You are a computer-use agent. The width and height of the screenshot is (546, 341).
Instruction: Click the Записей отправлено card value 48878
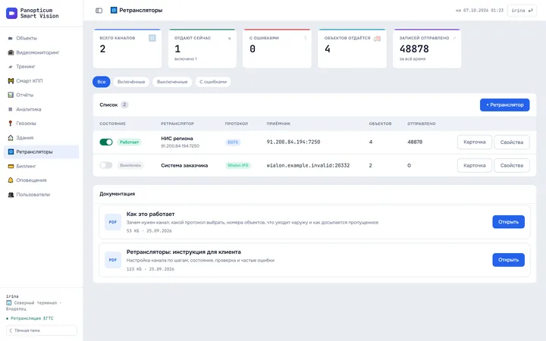pos(414,49)
